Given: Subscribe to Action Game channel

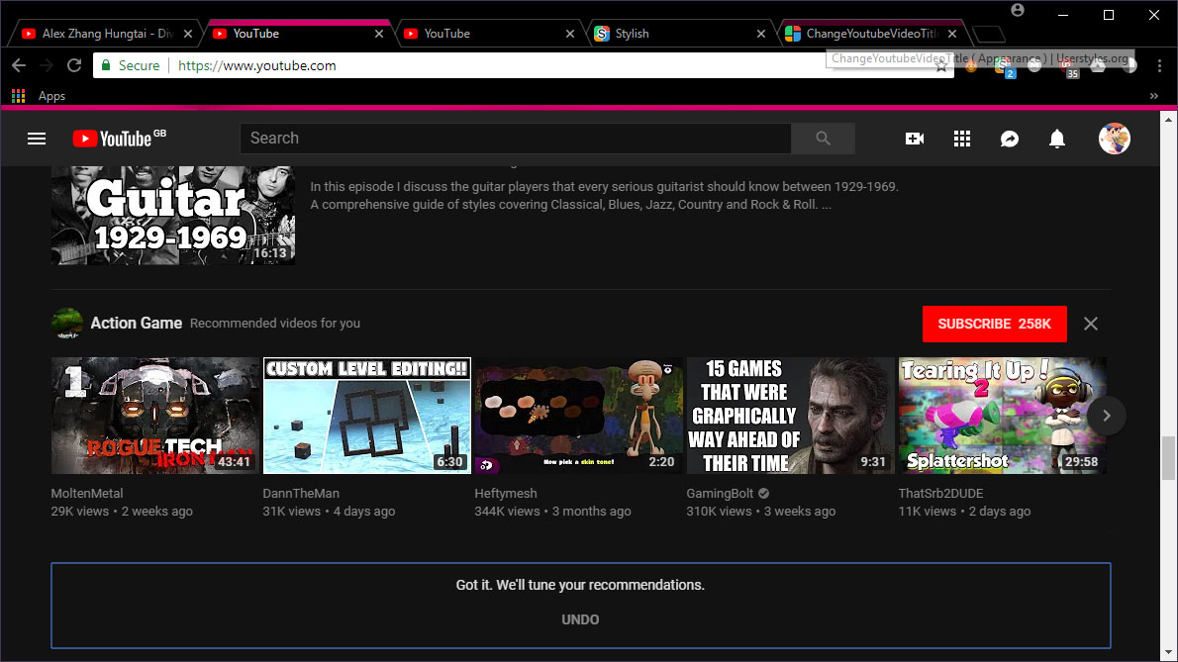Looking at the screenshot, I should [x=994, y=324].
